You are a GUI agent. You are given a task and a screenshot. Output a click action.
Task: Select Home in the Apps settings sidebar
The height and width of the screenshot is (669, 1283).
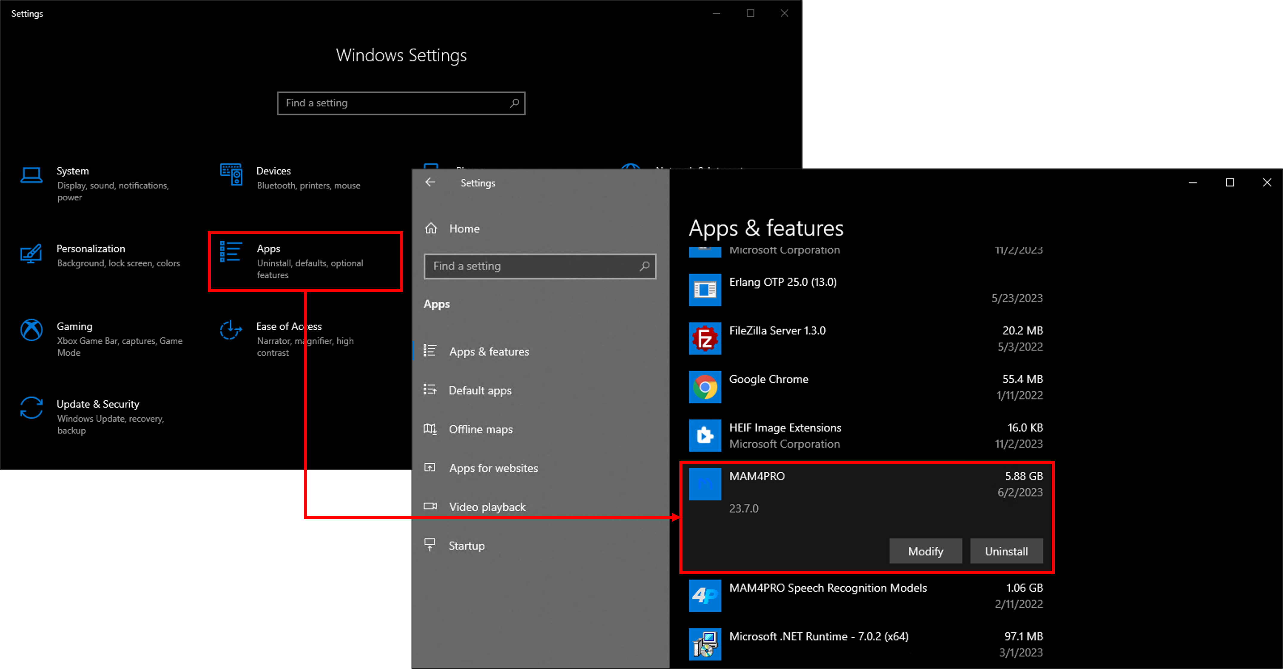[x=541, y=229]
